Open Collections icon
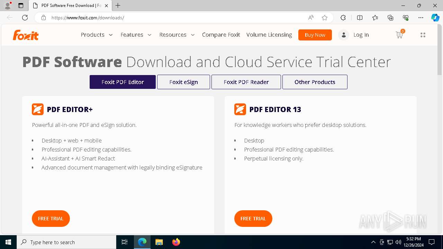 (390, 18)
